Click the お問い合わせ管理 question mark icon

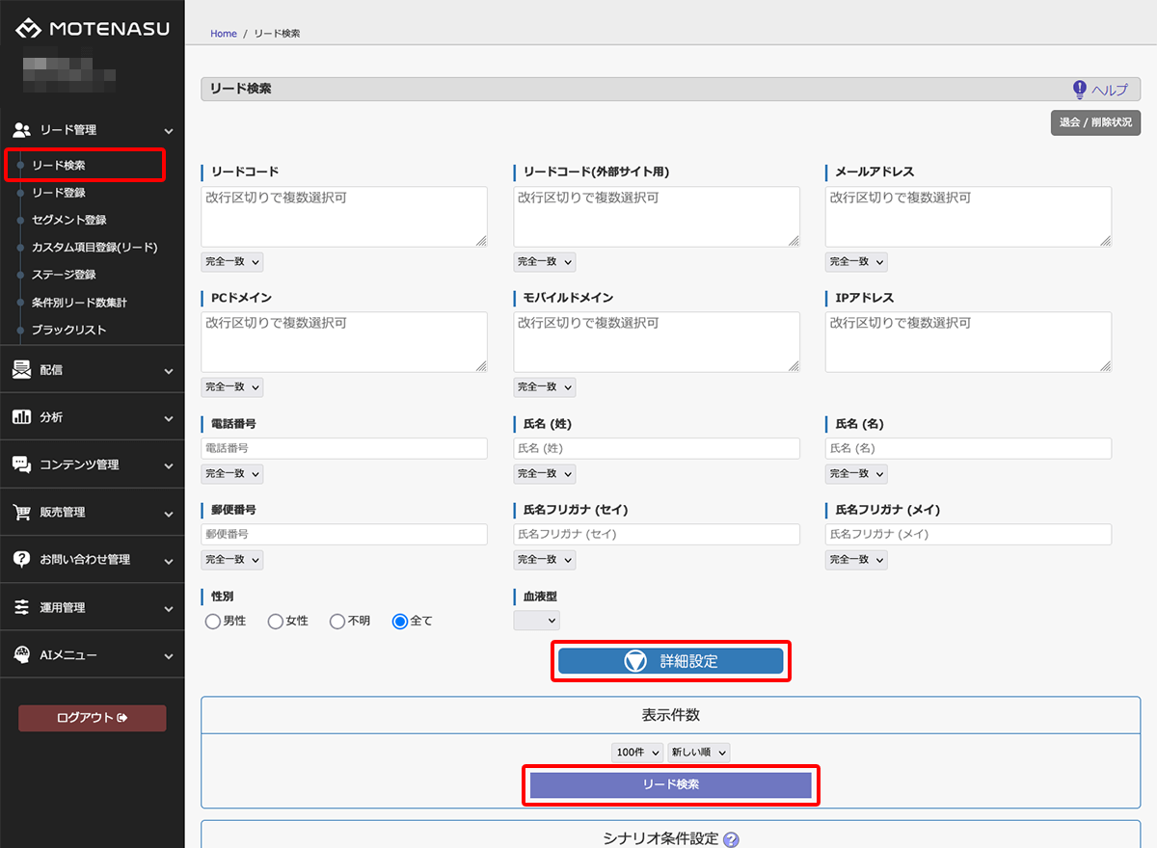click(22, 560)
